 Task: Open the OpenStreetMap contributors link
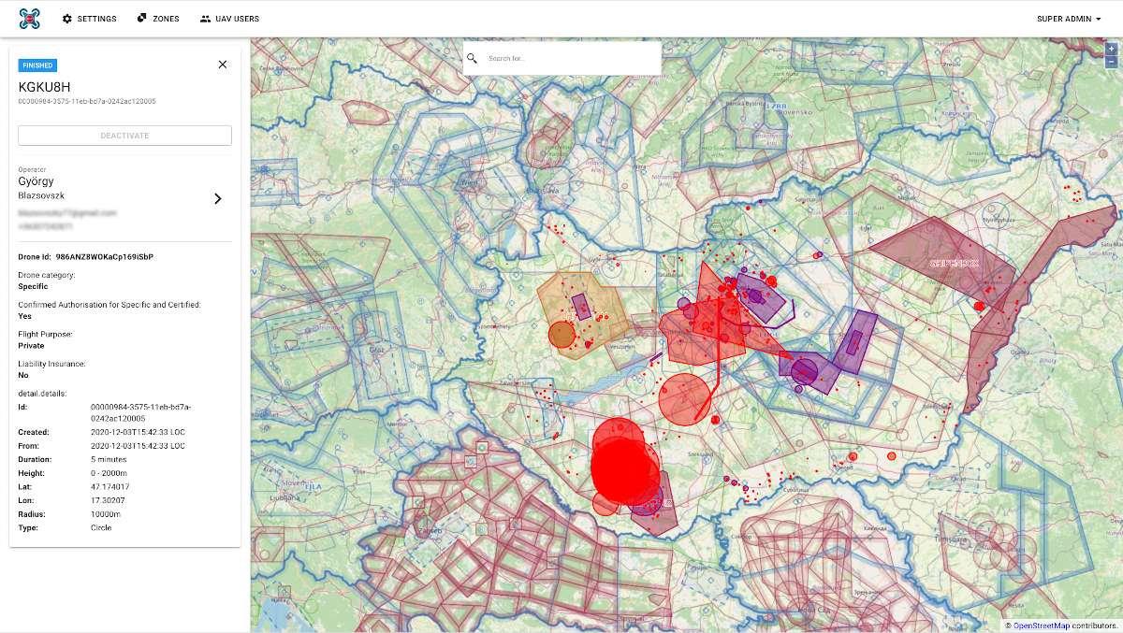click(x=1041, y=626)
